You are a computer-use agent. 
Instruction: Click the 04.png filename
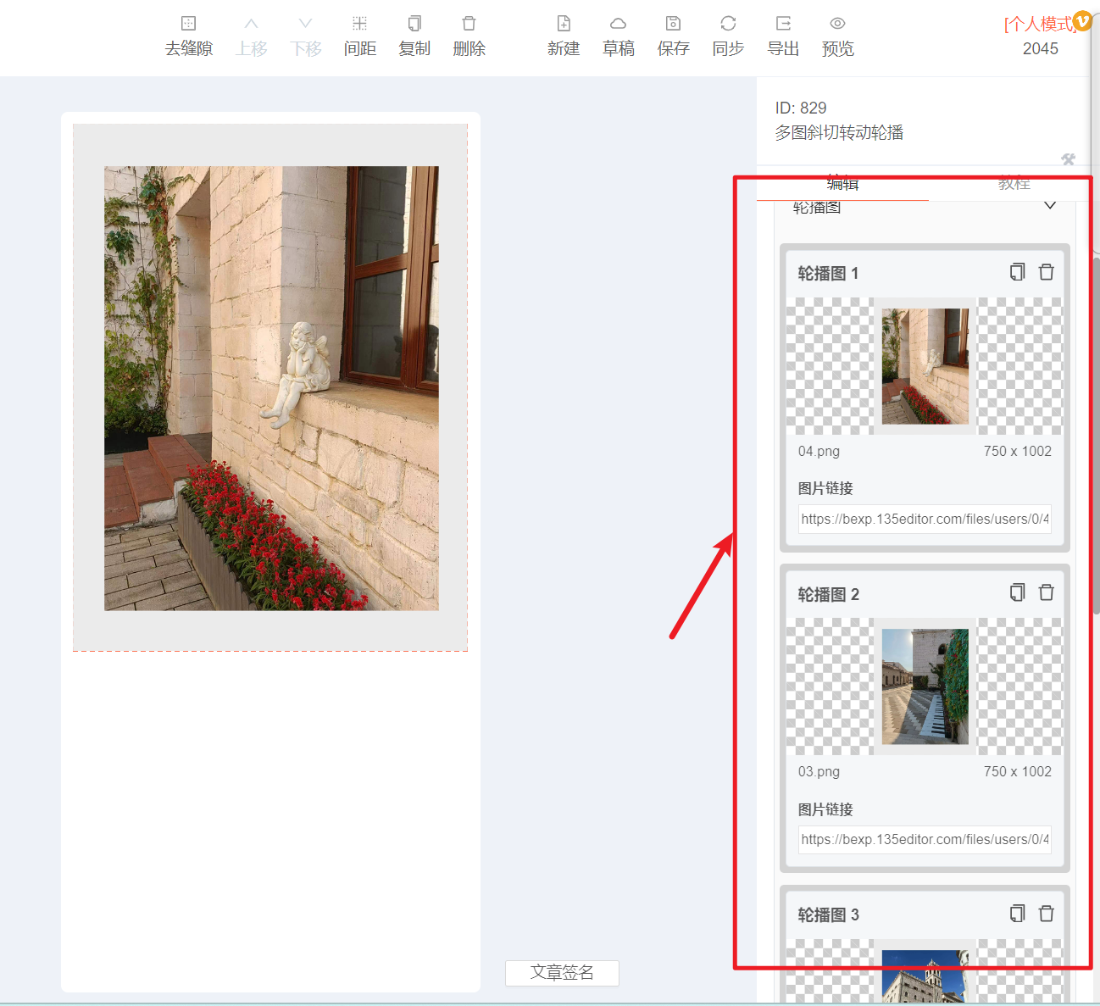[819, 451]
